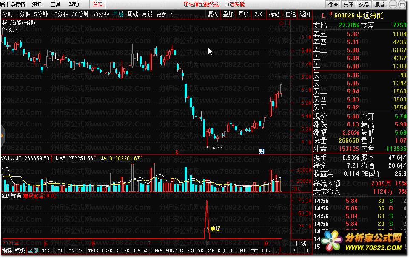
Task: Click the 弘历筹码 indicator name label
Action: pyautogui.click(x=11, y=196)
